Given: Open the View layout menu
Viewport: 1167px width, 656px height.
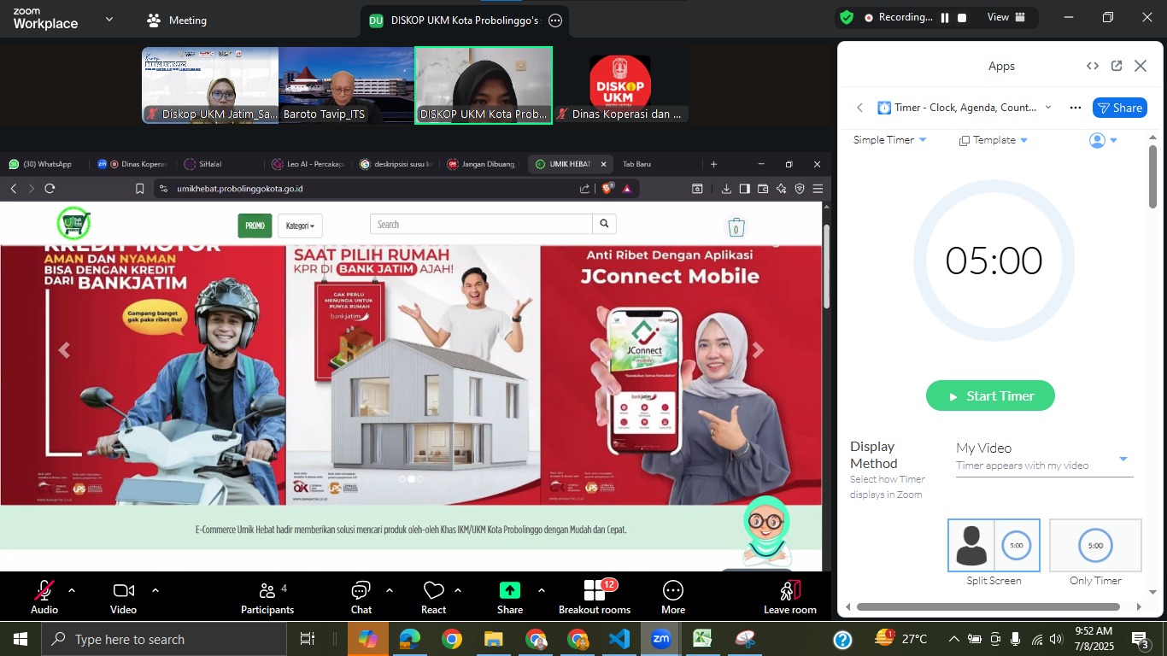Looking at the screenshot, I should tap(1007, 17).
